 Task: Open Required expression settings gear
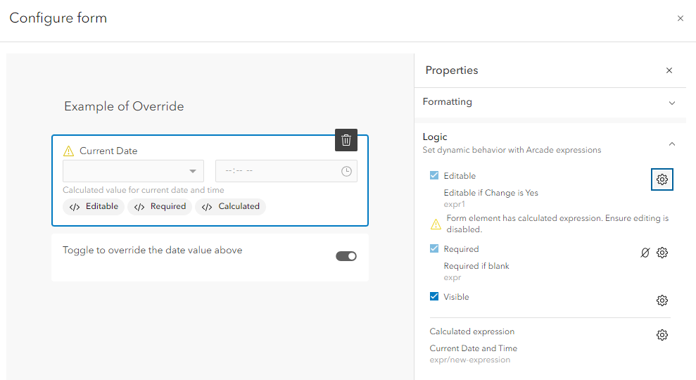tap(662, 253)
